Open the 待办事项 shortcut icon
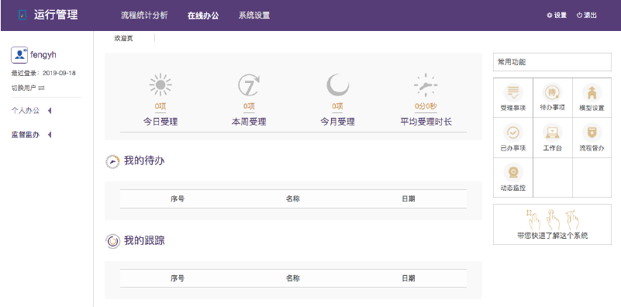Viewport: 621px width, 307px height. (x=553, y=93)
